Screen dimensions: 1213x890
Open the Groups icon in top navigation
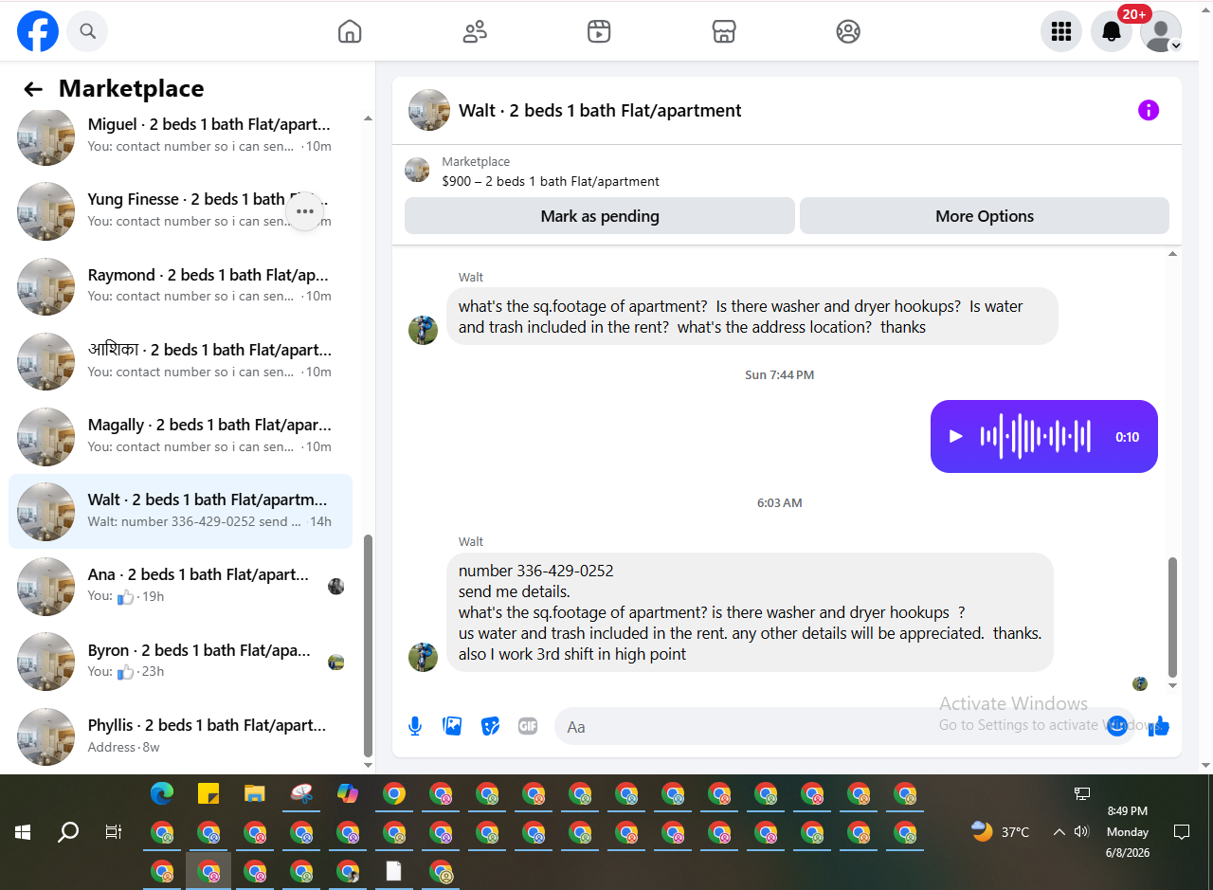coord(848,32)
